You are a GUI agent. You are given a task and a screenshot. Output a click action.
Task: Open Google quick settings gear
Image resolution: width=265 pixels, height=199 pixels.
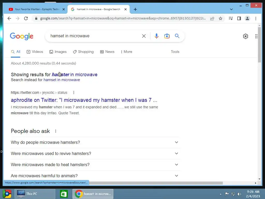pos(246,36)
